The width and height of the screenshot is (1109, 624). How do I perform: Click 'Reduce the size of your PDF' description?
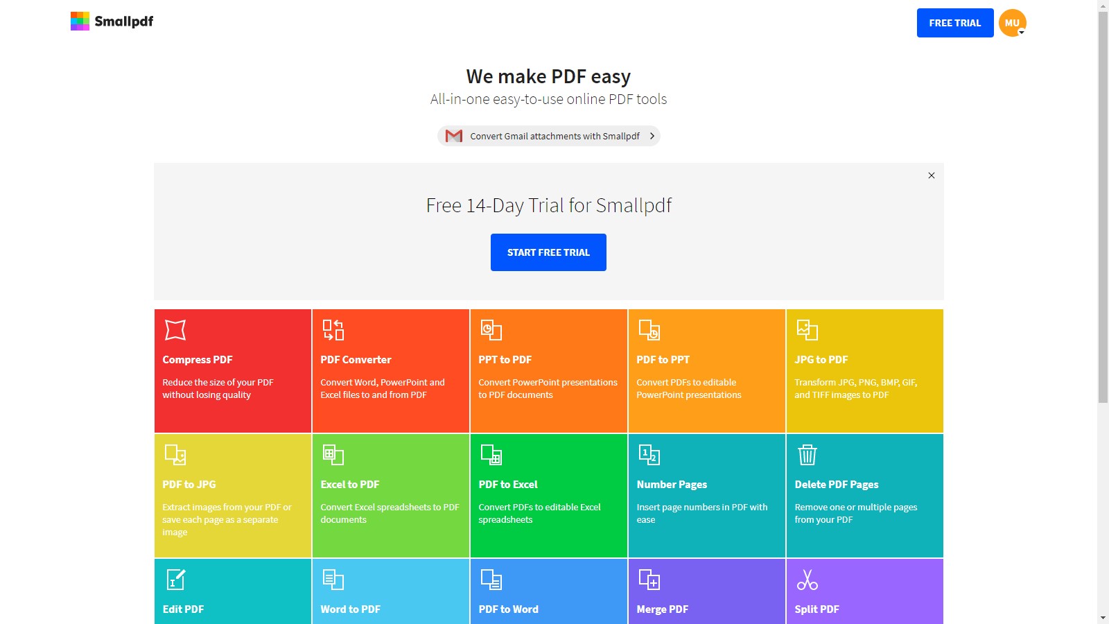218,388
